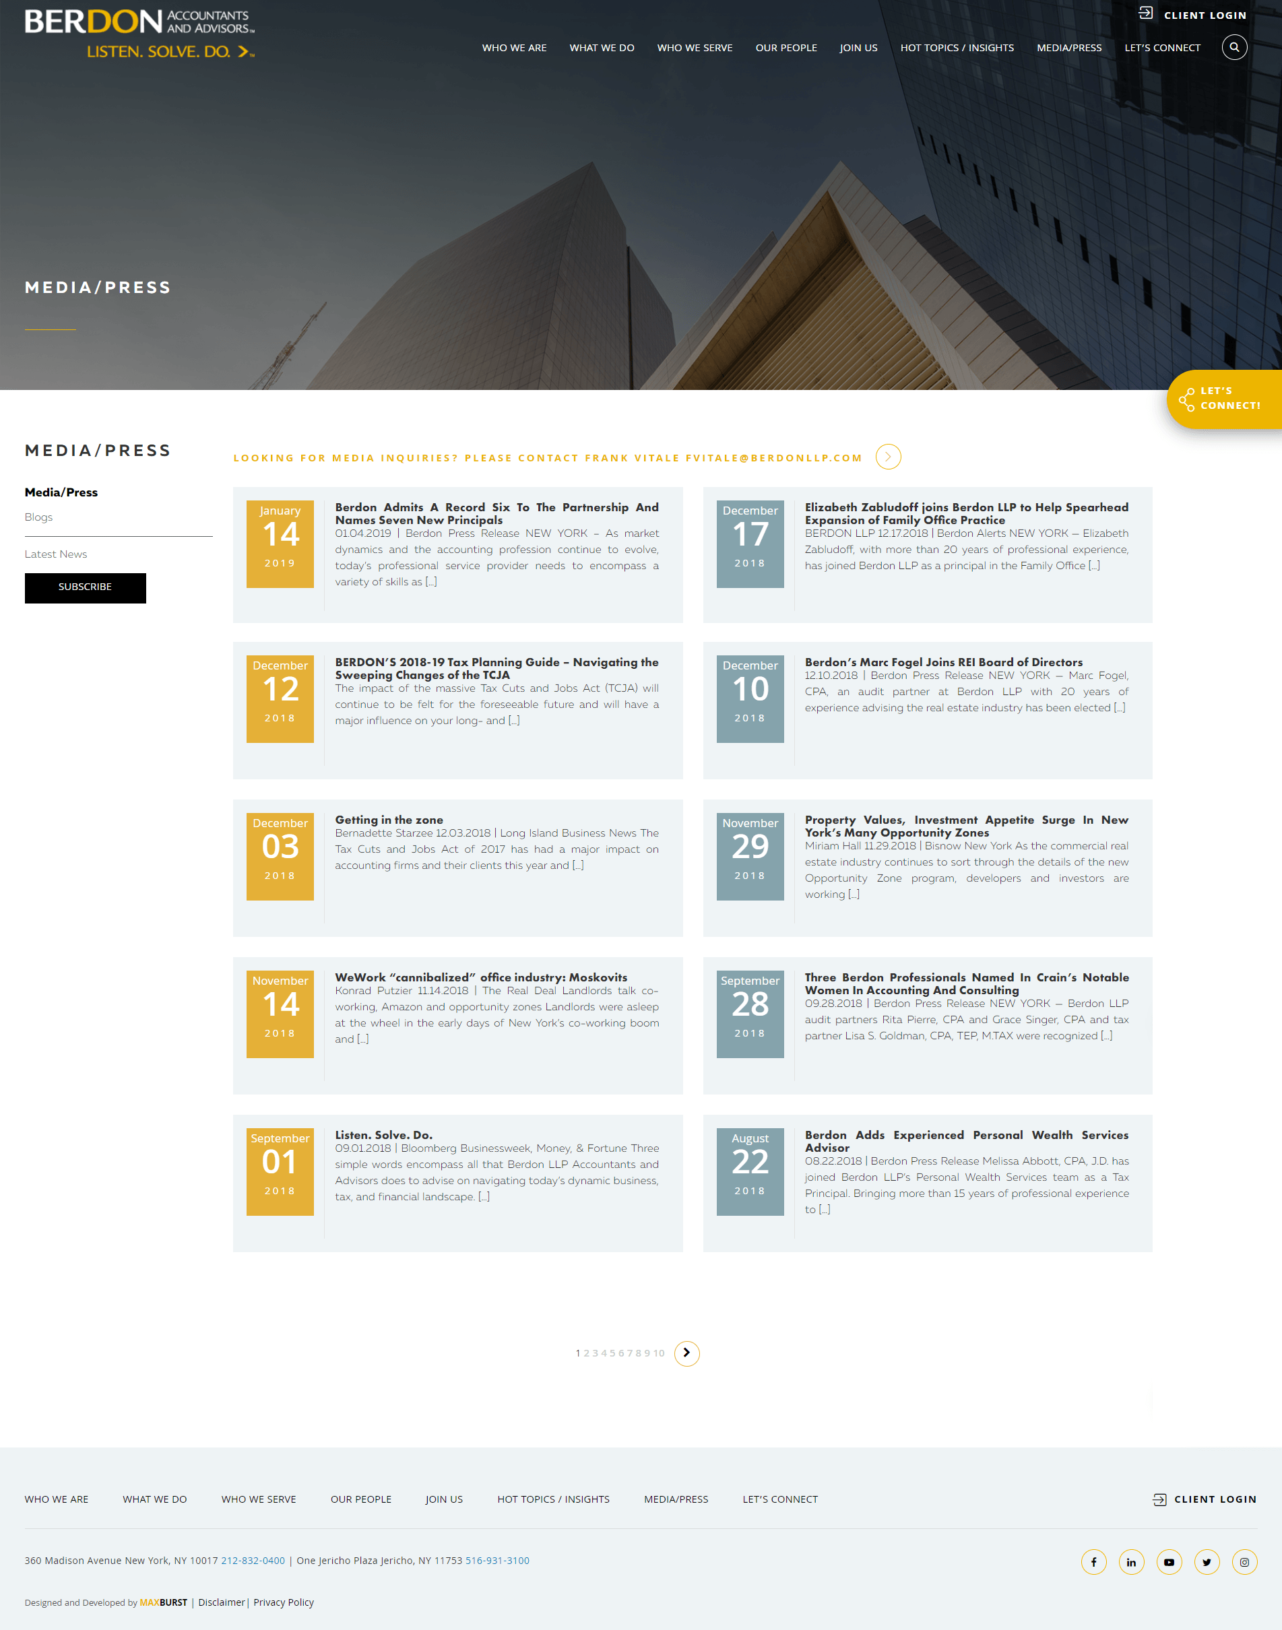
Task: Click the January 14 2019 date tile
Action: [280, 544]
